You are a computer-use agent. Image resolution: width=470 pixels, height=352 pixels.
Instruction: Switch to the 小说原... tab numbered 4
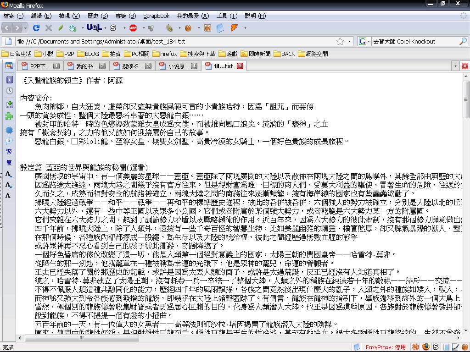tap(179, 66)
